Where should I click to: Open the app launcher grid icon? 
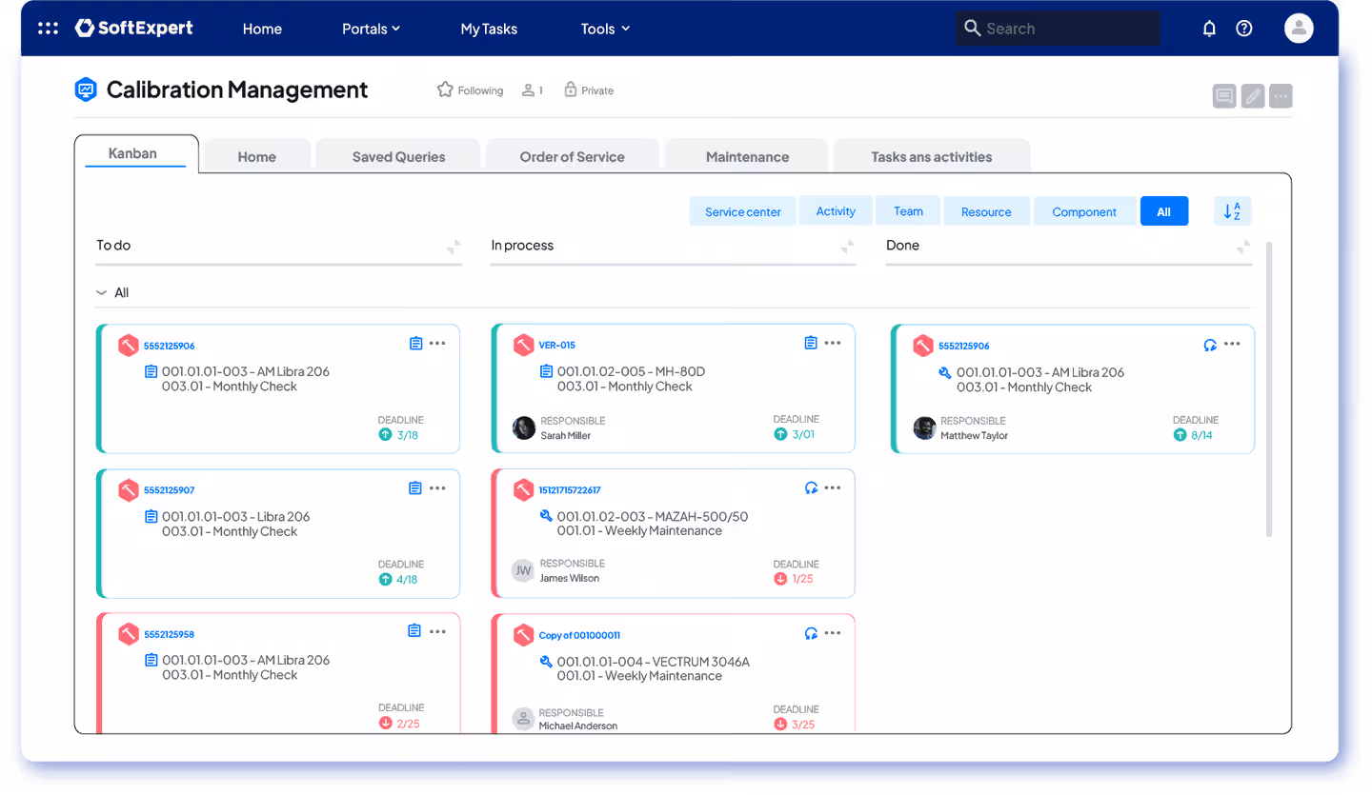[x=48, y=29]
